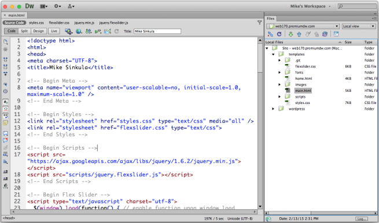Image resolution: width=379 pixels, height=223 pixels.
Task: Open the File Management arrows icon
Action: pos(89,31)
